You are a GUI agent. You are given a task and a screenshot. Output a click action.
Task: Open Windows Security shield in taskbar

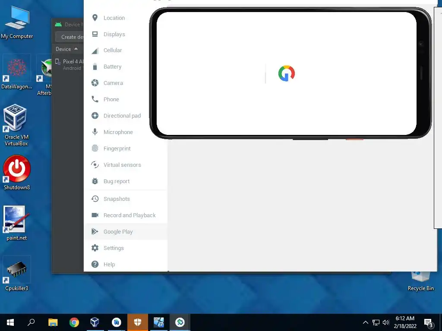pos(138,322)
